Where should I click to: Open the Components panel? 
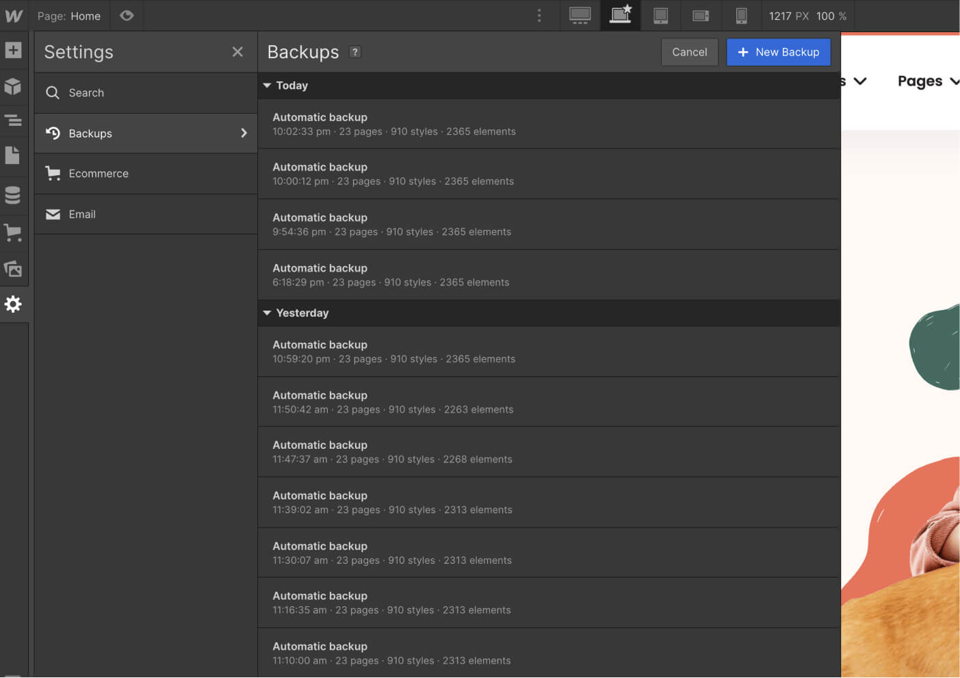[14, 87]
